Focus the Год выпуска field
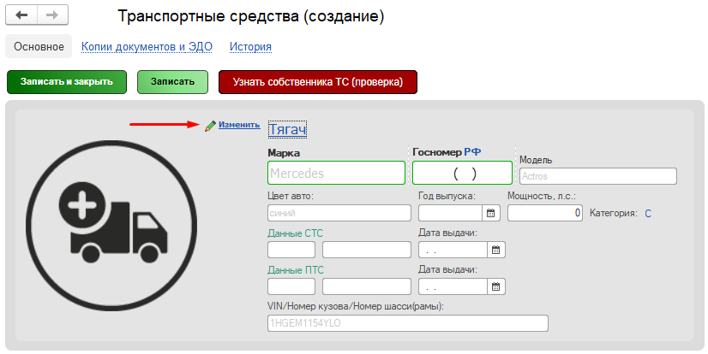This screenshot has height=354, width=708. coord(451,213)
